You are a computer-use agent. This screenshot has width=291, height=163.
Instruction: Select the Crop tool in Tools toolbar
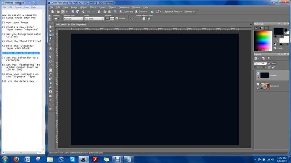coord(50,44)
